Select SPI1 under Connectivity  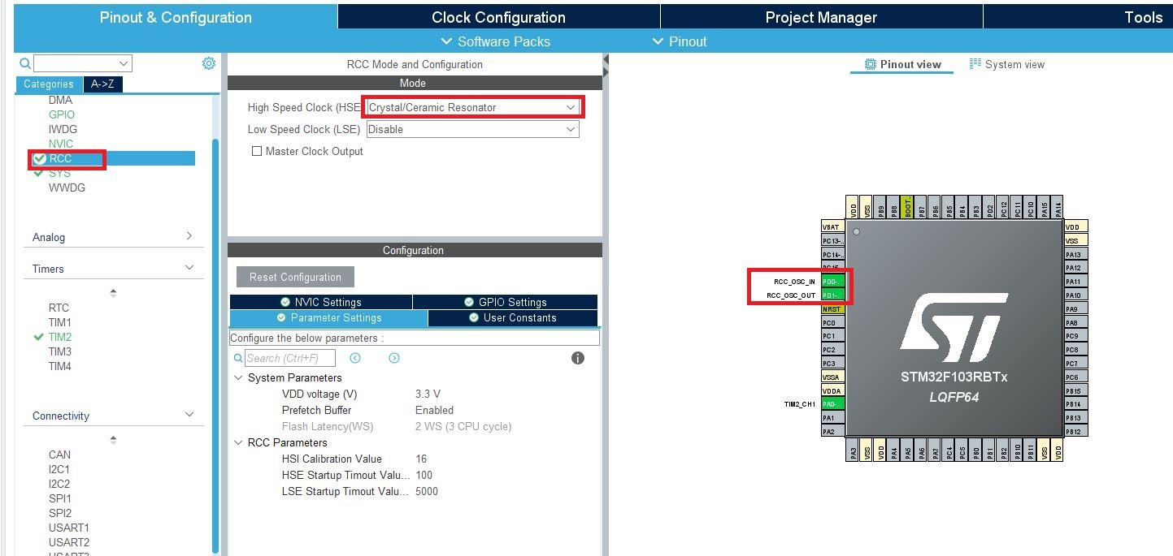click(59, 498)
